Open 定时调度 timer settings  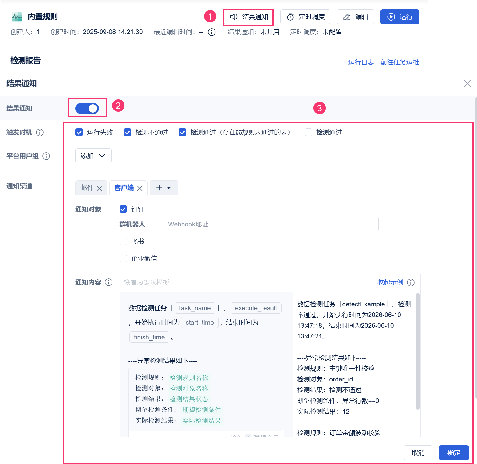305,17
